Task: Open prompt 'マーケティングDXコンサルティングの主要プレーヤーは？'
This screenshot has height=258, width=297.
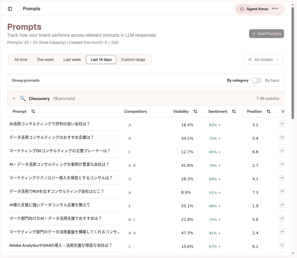Action: 60,151
